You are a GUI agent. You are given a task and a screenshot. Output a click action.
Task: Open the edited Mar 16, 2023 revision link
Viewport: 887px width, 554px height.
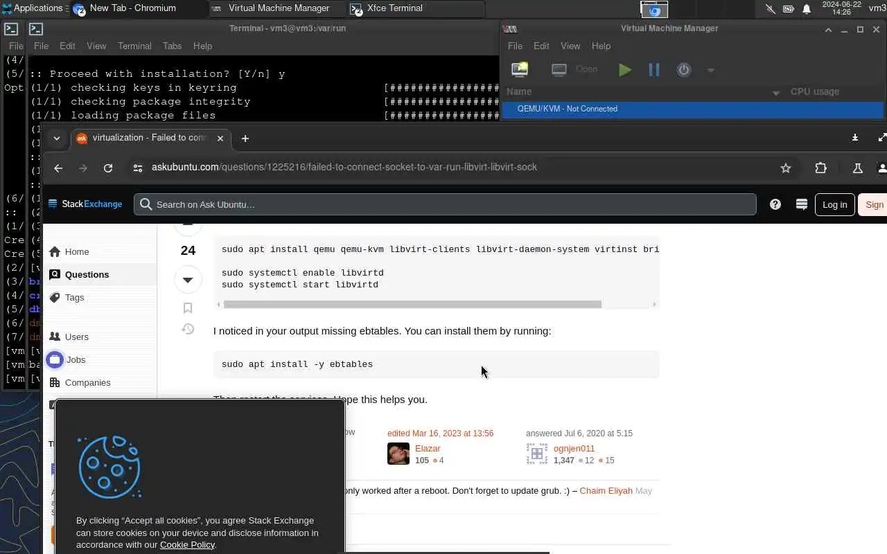coord(440,434)
